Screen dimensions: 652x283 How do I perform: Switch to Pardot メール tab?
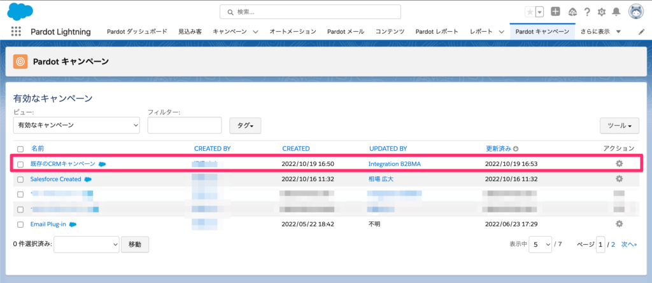click(x=346, y=32)
